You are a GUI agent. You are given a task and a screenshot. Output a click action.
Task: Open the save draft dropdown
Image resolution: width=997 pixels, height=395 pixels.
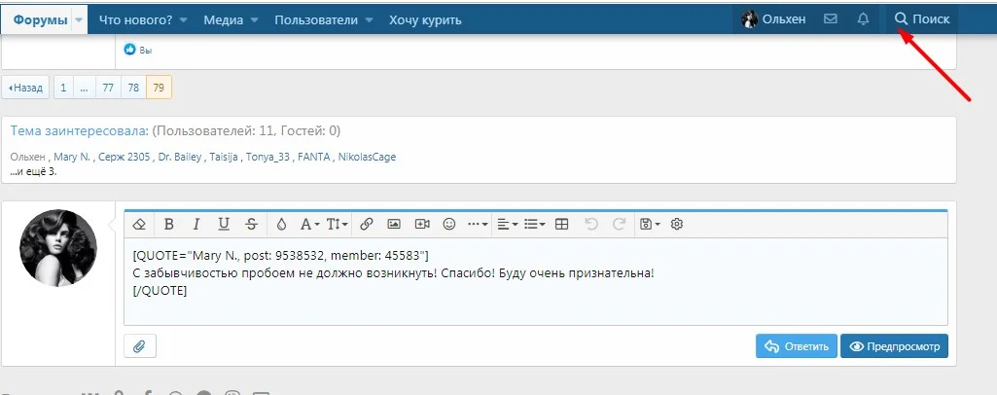click(650, 224)
